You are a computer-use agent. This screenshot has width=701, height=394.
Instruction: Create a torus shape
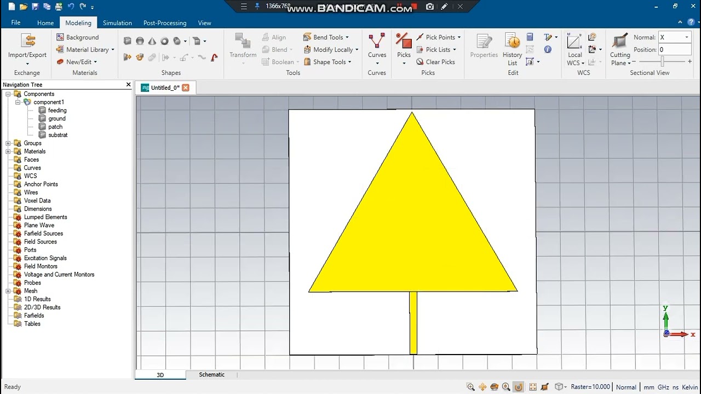164,41
